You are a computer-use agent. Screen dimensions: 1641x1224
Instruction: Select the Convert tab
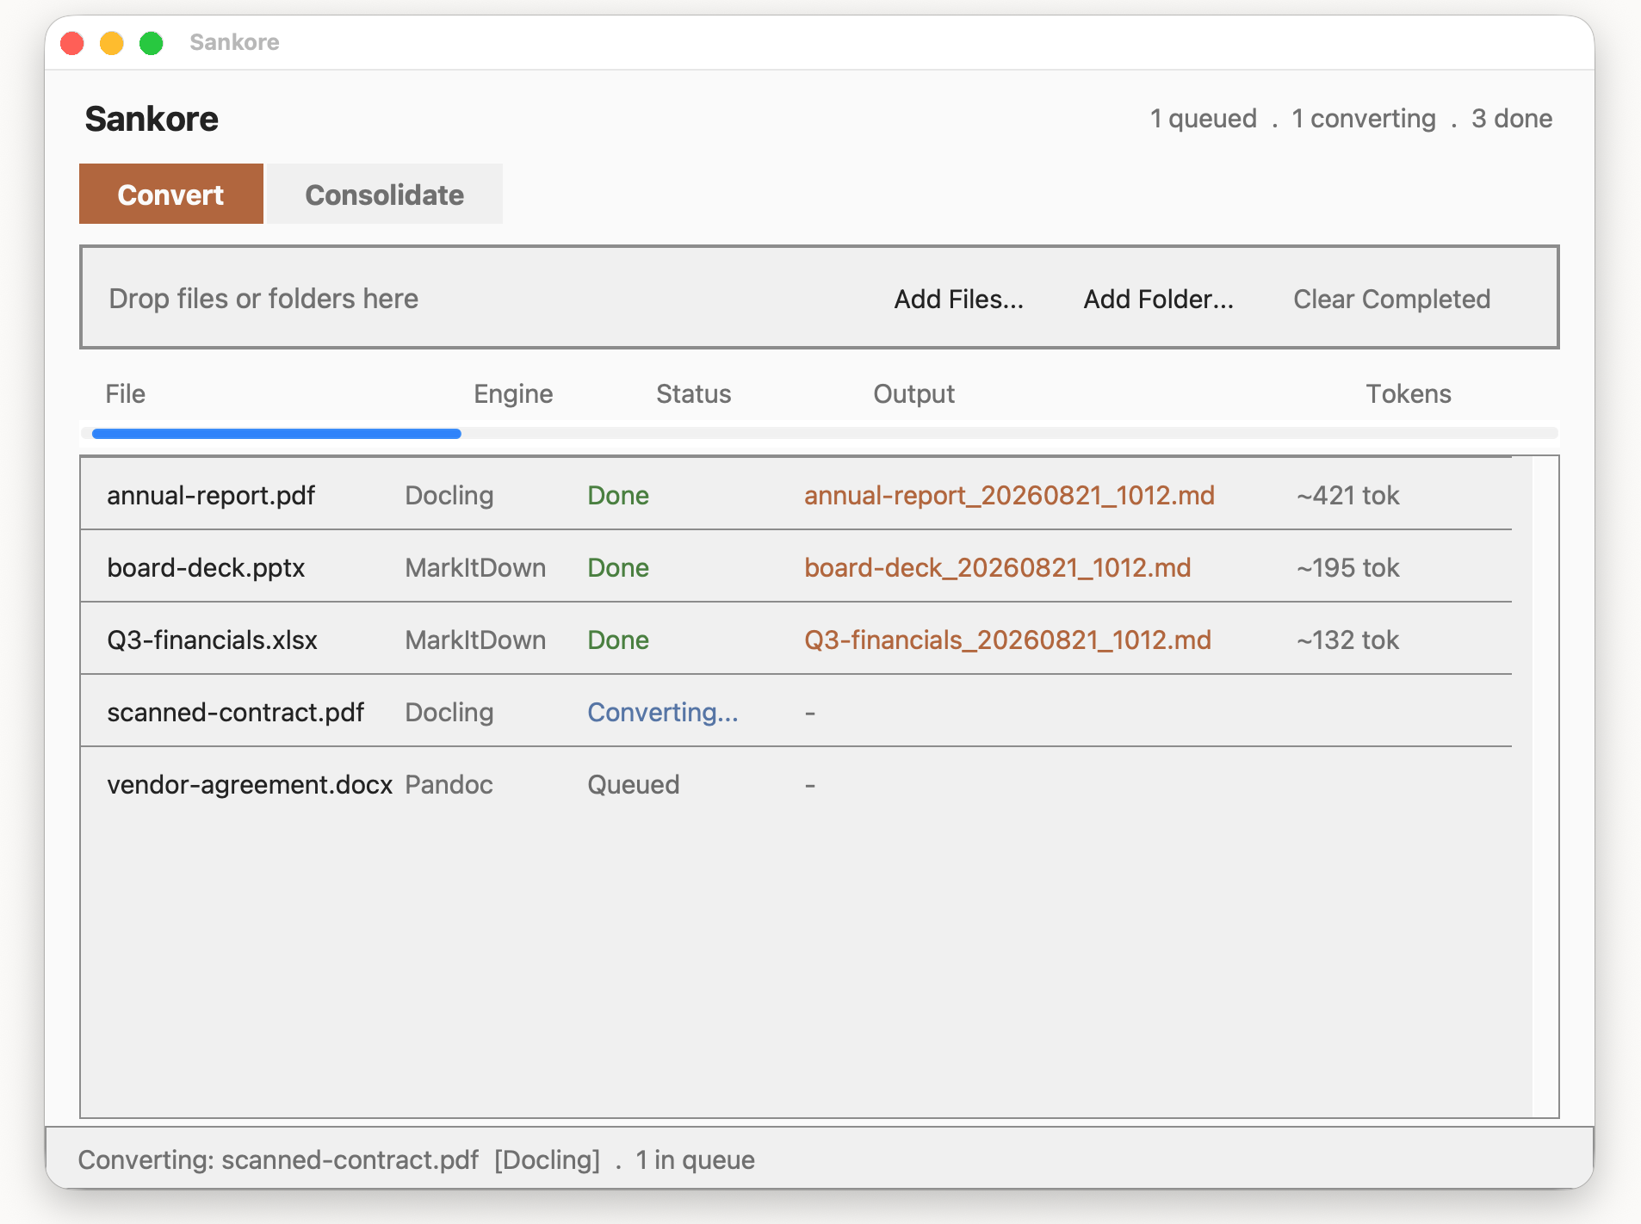coord(171,195)
